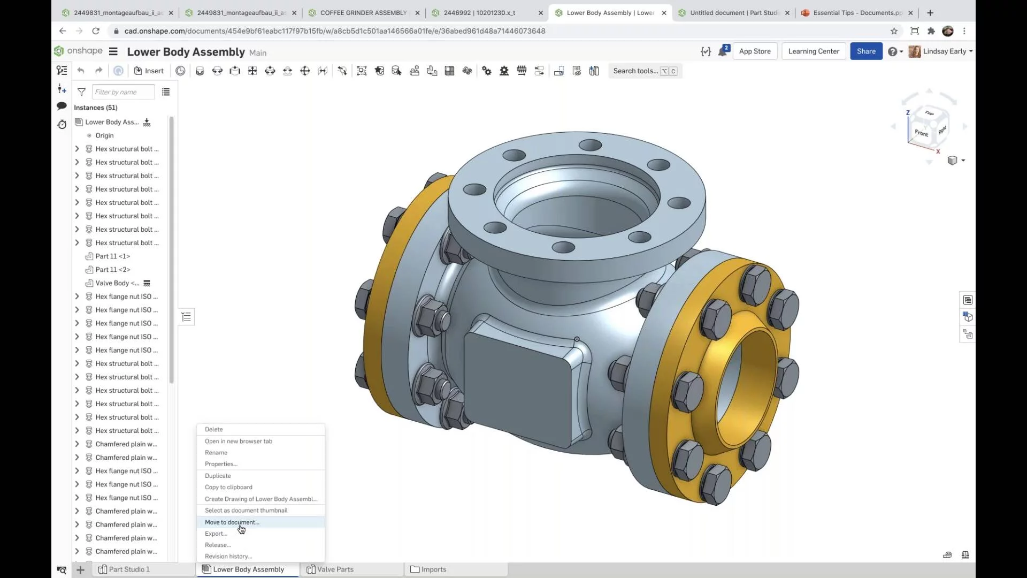Screen dimensions: 1027x578
Task: Select the Valve Body instance in tree
Action: (117, 283)
